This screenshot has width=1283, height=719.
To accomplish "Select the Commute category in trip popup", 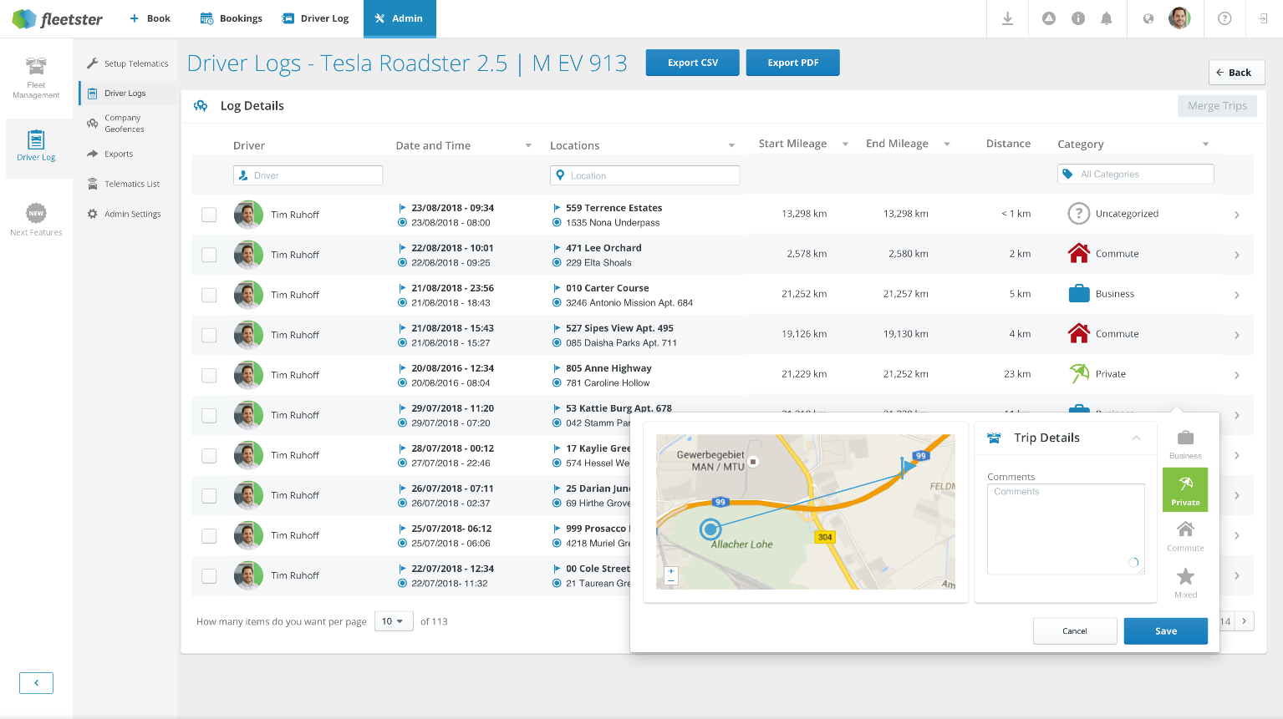I will 1185,536.
